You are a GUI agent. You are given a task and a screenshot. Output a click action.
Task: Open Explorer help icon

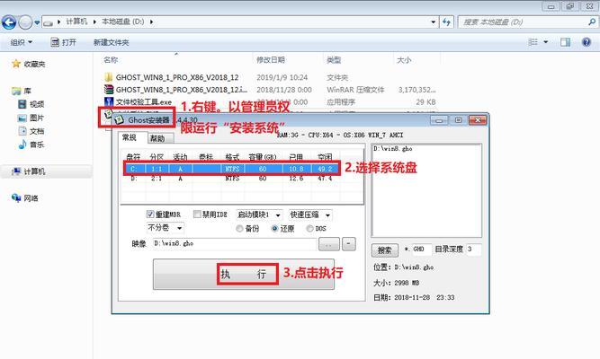587,42
